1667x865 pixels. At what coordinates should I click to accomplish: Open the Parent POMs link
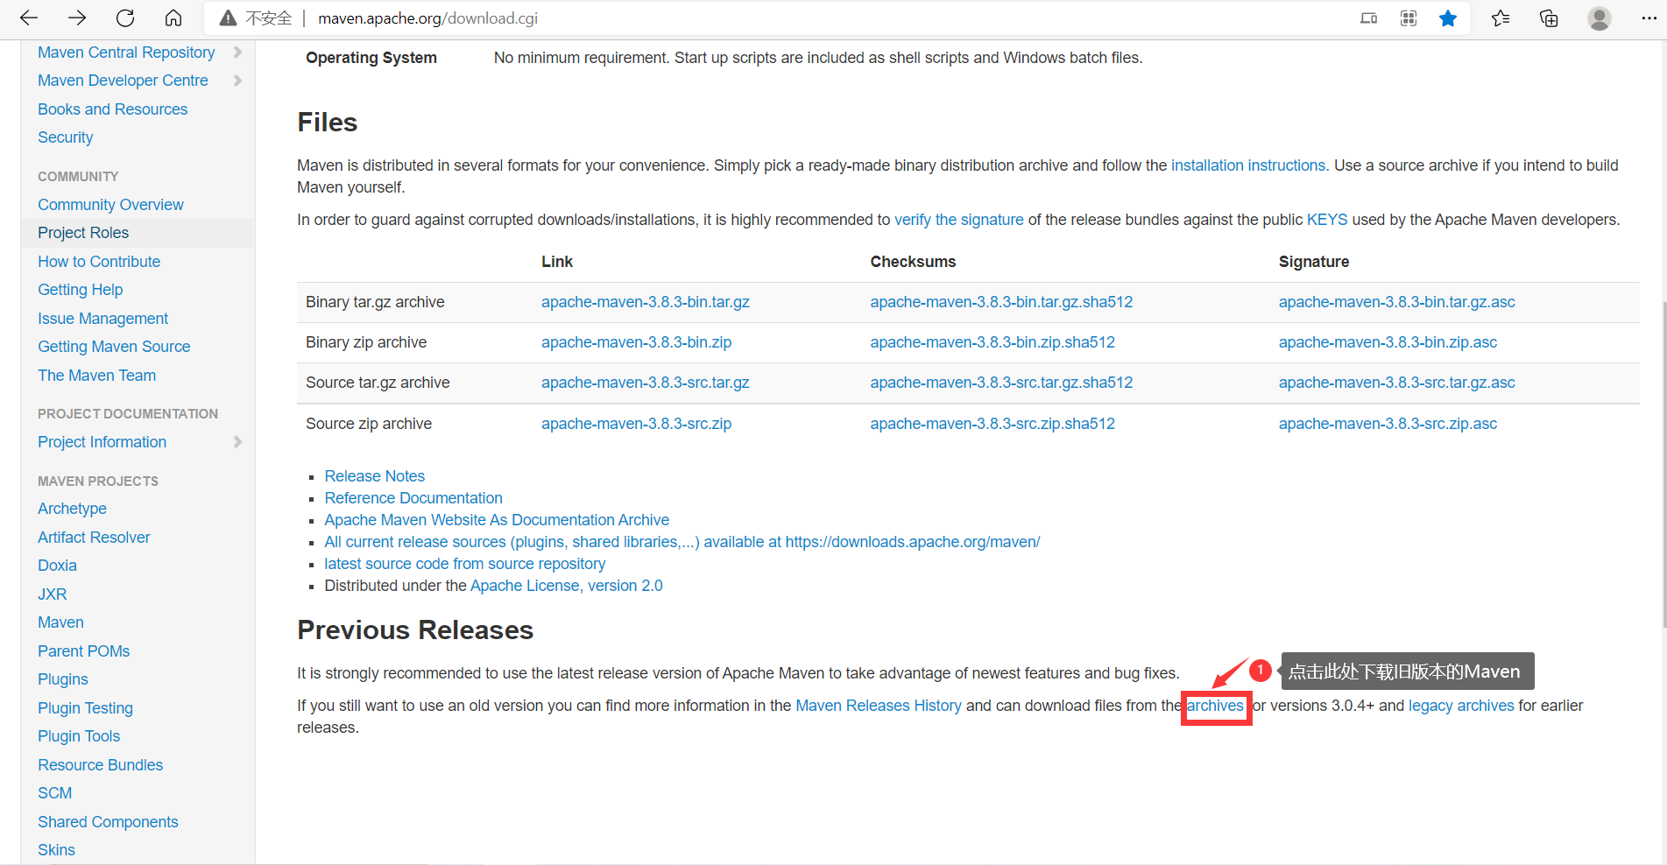point(83,651)
